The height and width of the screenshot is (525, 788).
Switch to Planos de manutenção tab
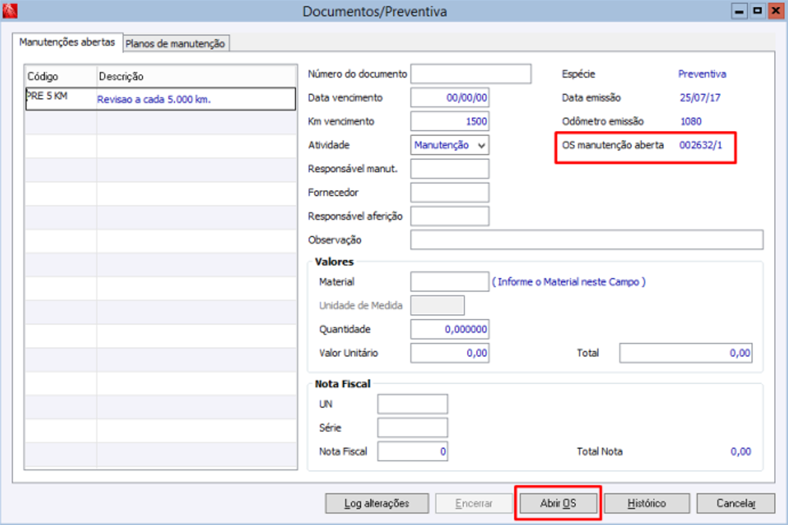tap(175, 44)
